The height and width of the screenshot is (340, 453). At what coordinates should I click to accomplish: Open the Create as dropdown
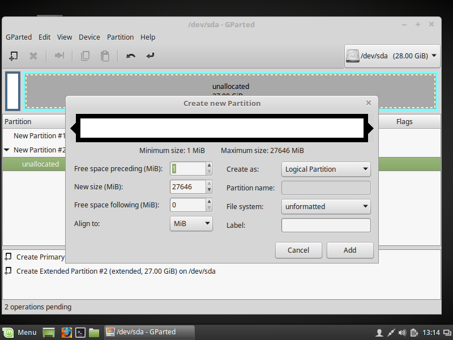point(326,169)
